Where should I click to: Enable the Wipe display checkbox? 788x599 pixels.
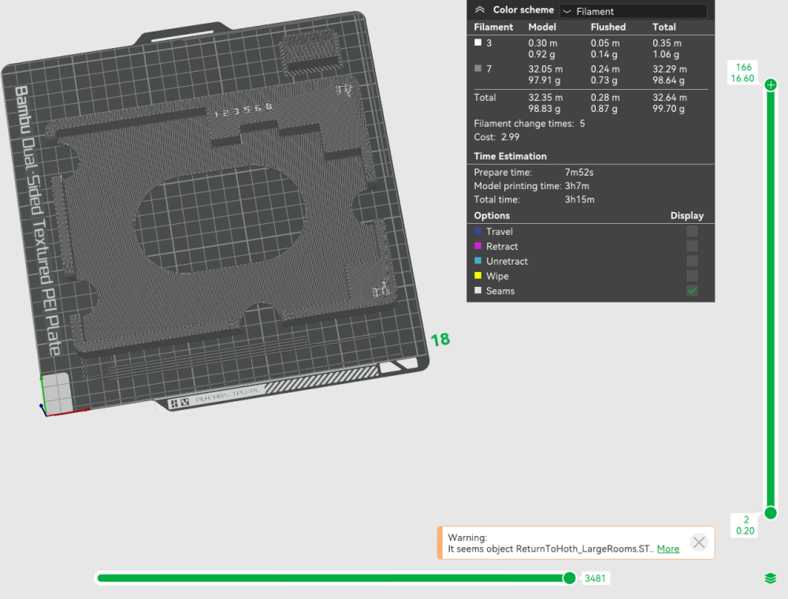pos(692,276)
